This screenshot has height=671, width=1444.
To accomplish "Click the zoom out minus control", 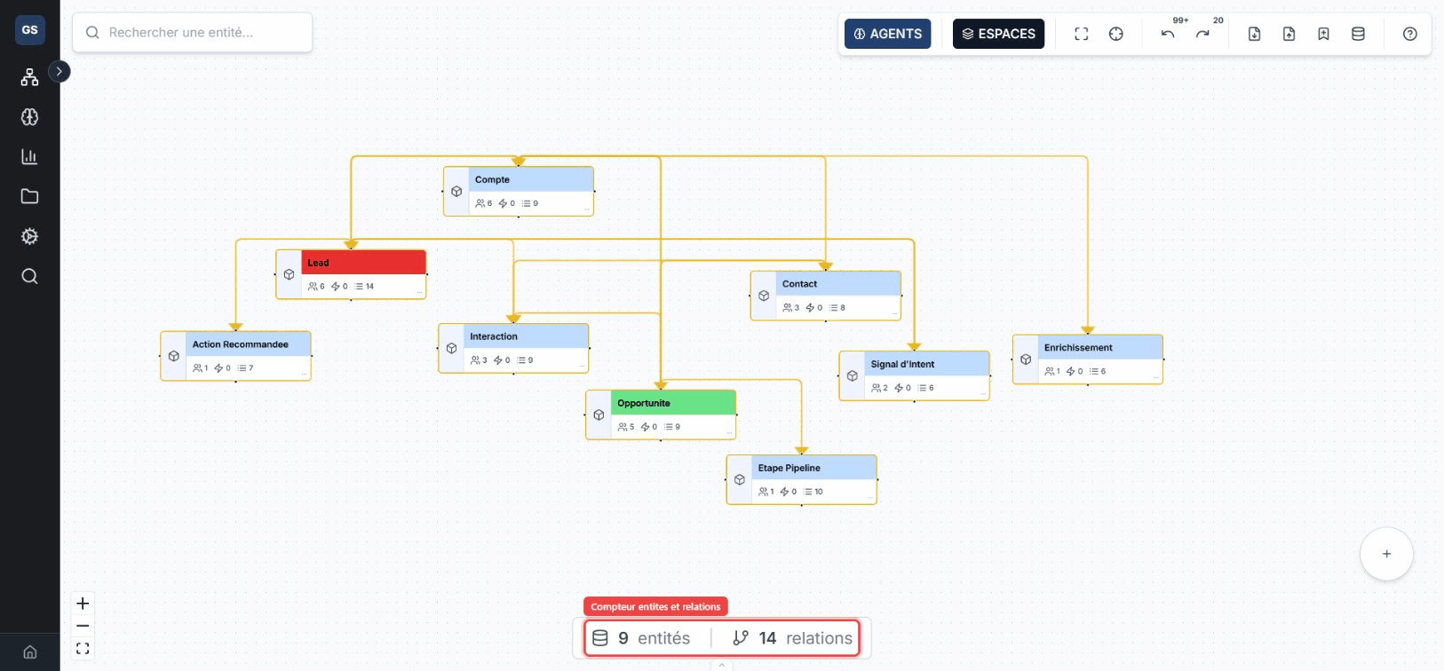I will pyautogui.click(x=83, y=626).
